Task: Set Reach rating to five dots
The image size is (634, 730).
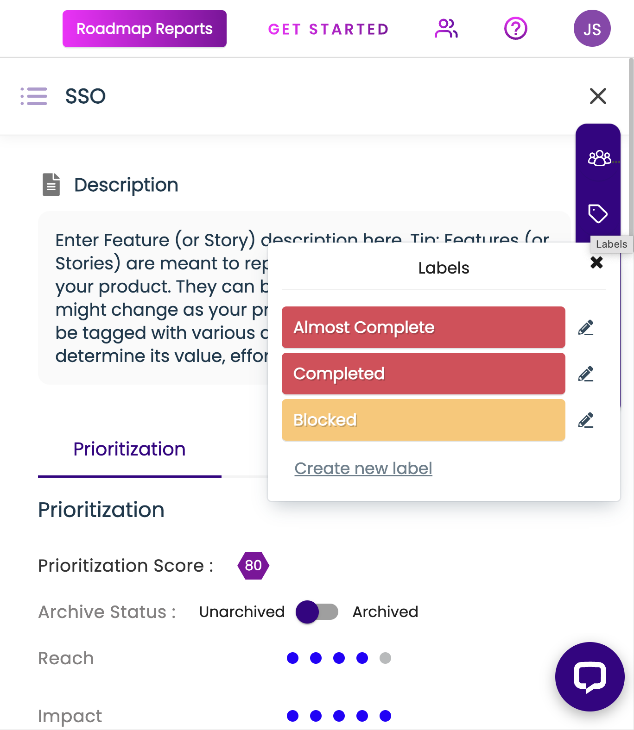Action: coord(385,658)
